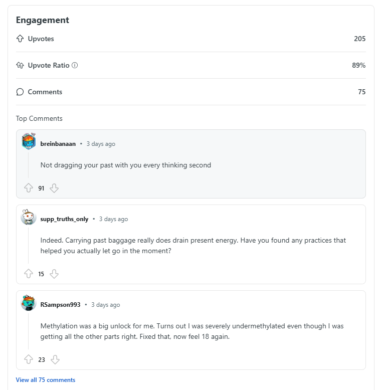Upvote supp_truths_only's comment
Viewport: 381px width, 390px height.
click(29, 274)
